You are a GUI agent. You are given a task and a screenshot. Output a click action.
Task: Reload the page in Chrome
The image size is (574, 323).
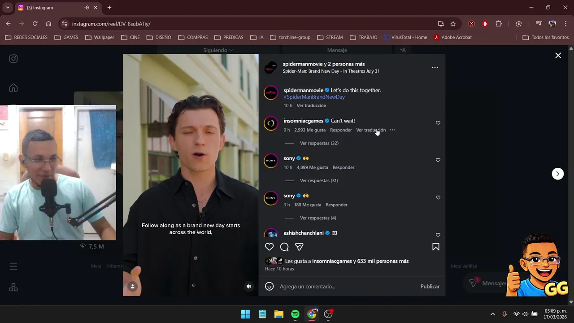click(x=35, y=24)
